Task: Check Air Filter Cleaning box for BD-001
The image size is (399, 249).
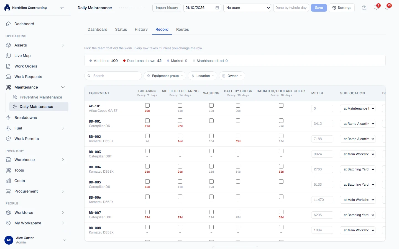Action: click(180, 121)
